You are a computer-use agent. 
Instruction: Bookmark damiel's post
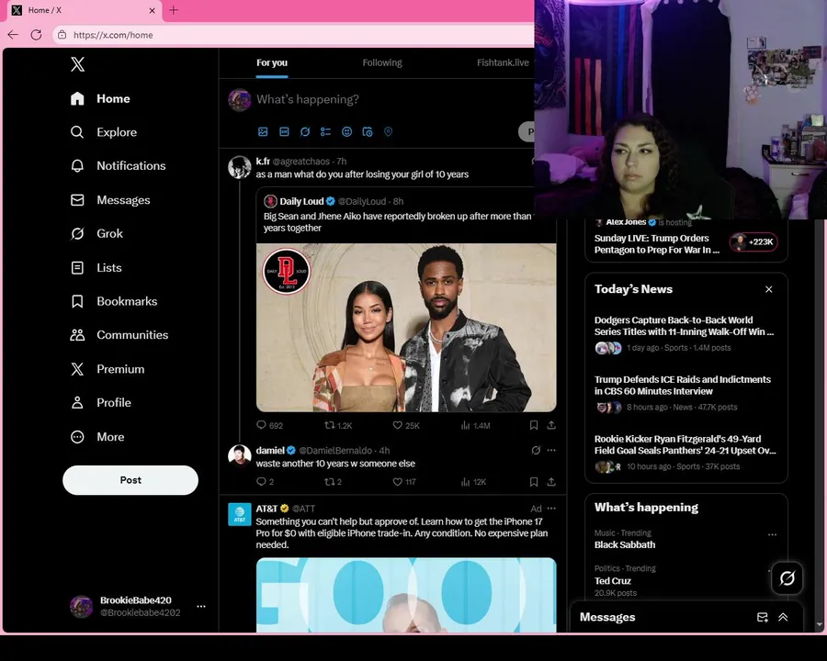tap(534, 482)
